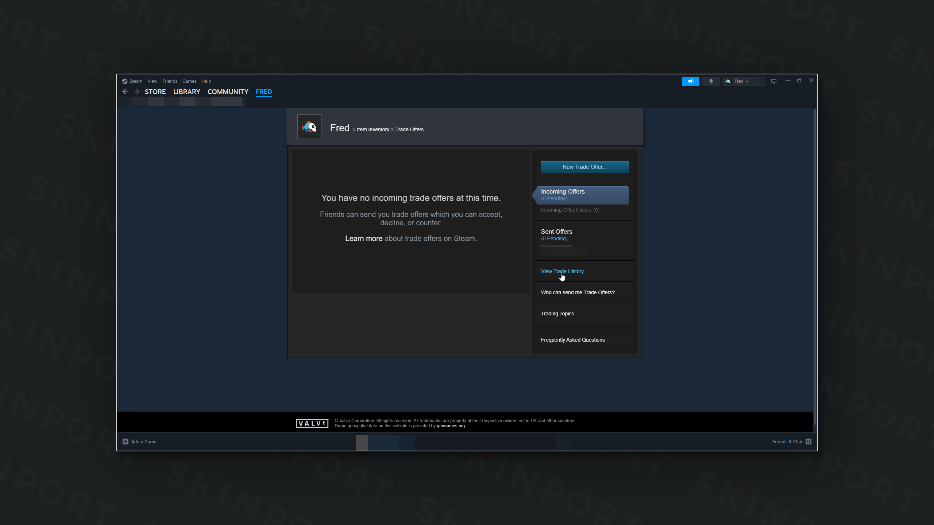Click the Learn more link about trade offers
This screenshot has height=525, width=934.
pyautogui.click(x=363, y=238)
